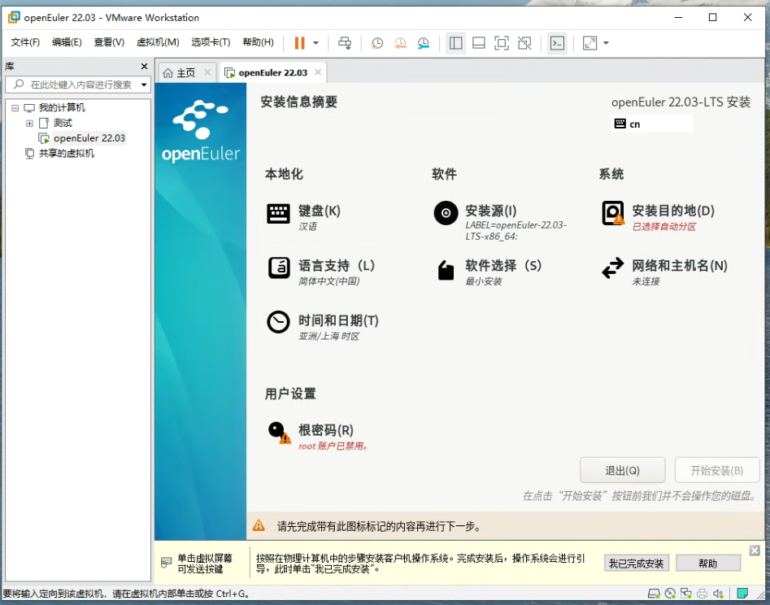Expand the 测试 folder node

[29, 123]
